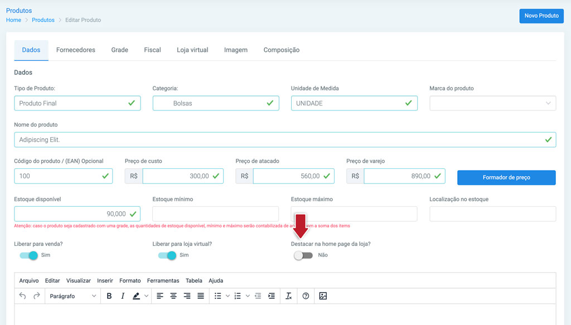Screen dimensions: 571x325
Task: Focus the Estoque mínimo field
Action: point(216,214)
